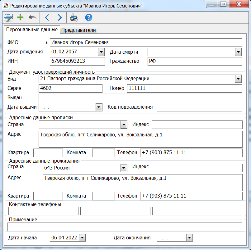This screenshot has width=251, height=250.
Task: Click the printer icon
Action: click(x=74, y=17)
